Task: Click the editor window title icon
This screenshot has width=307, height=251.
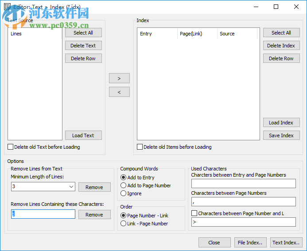Action: tap(7, 7)
